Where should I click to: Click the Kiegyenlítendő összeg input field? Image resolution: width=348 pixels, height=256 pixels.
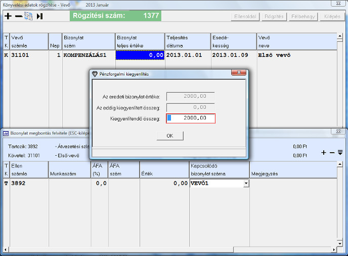(x=191, y=118)
